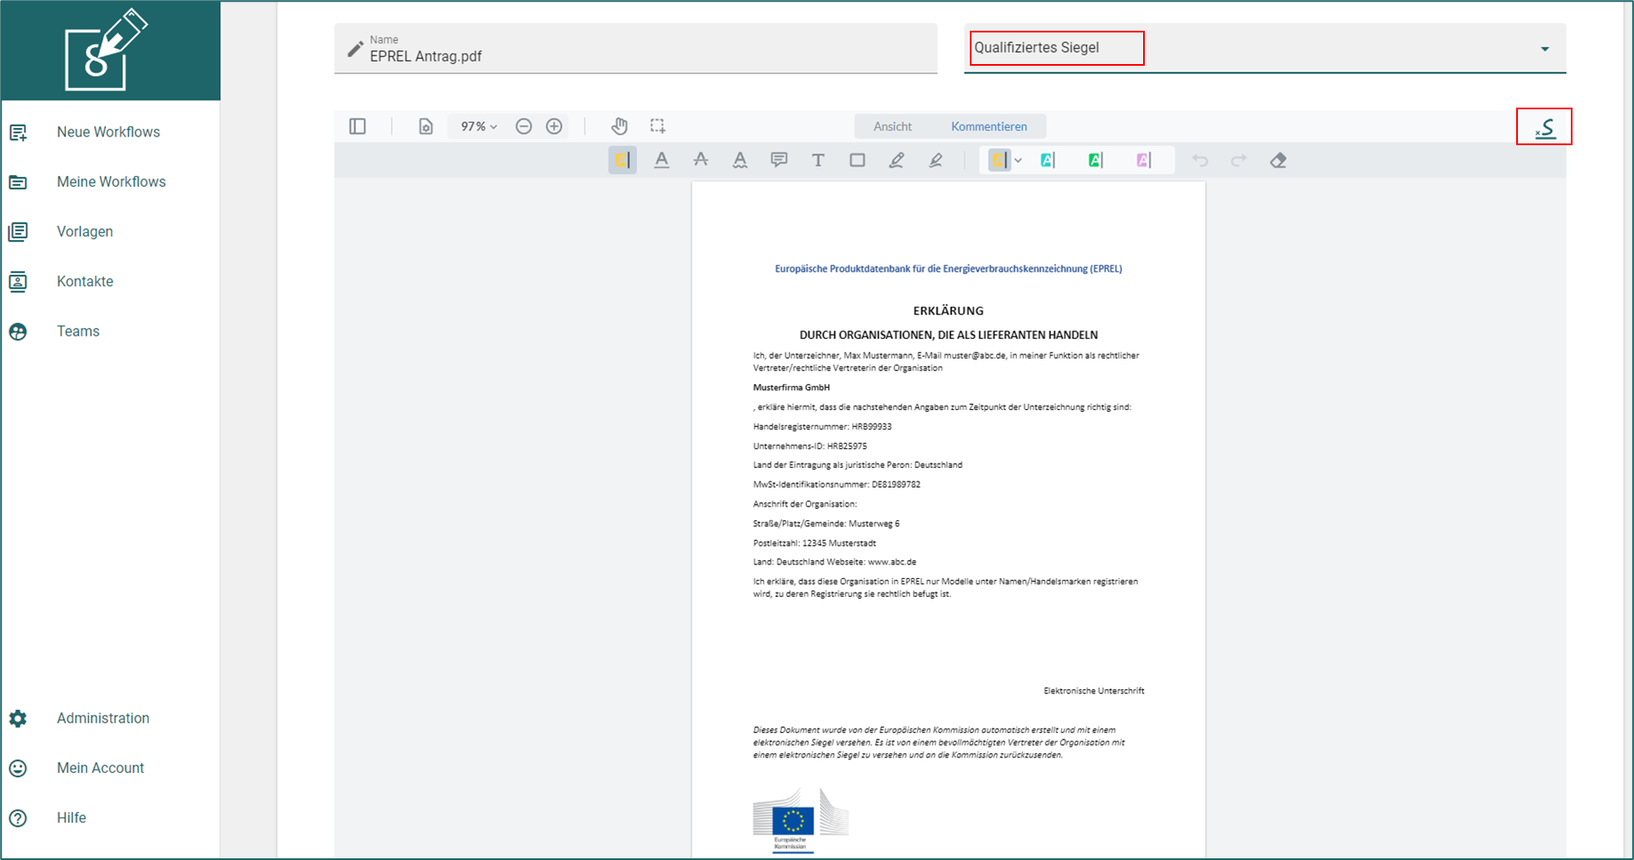
Task: Click the Elektronische Unterschrift label
Action: 1094,691
